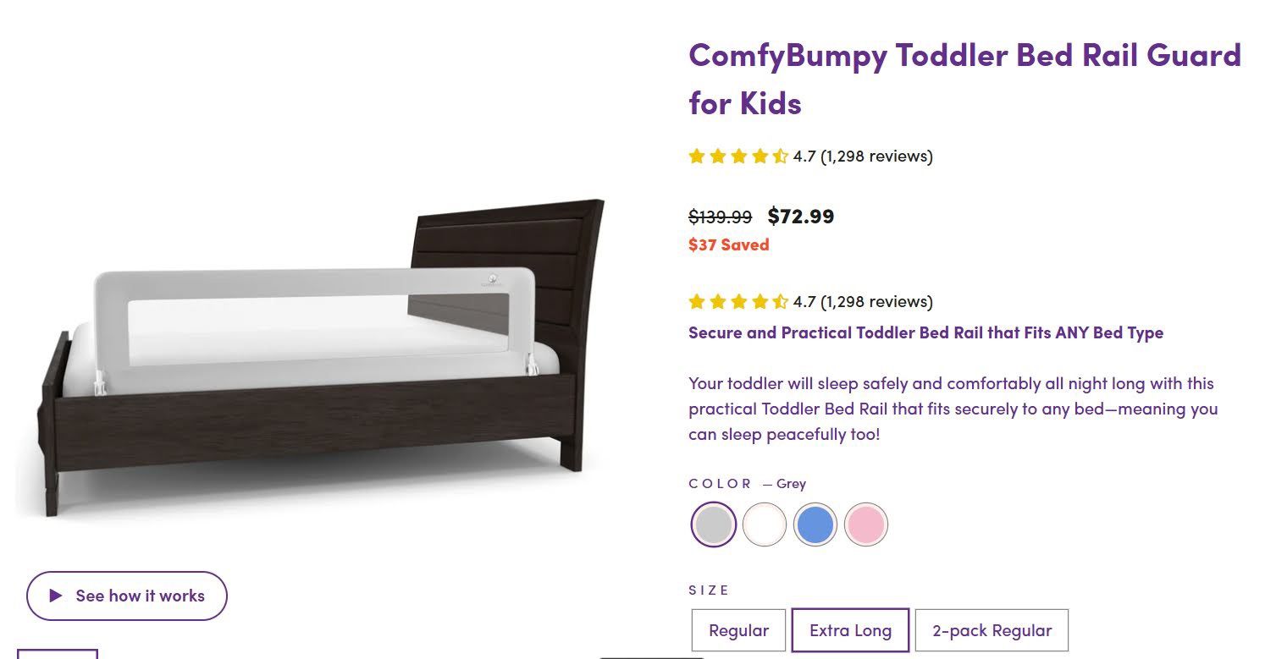Click the $72.99 sale price
This screenshot has width=1265, height=659.
tap(800, 217)
